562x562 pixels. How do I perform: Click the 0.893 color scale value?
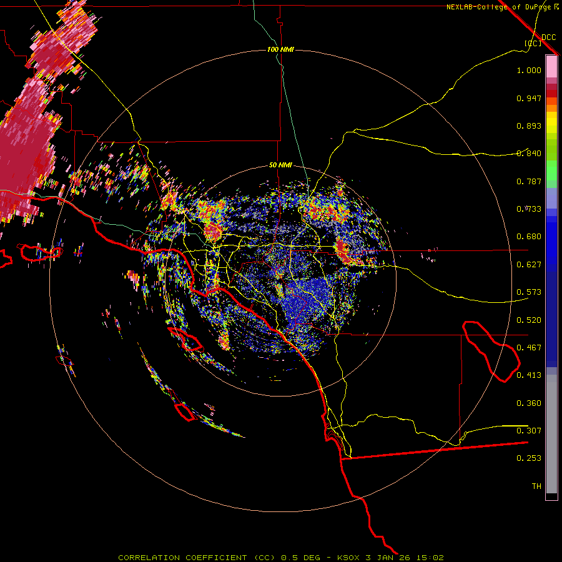tap(529, 126)
